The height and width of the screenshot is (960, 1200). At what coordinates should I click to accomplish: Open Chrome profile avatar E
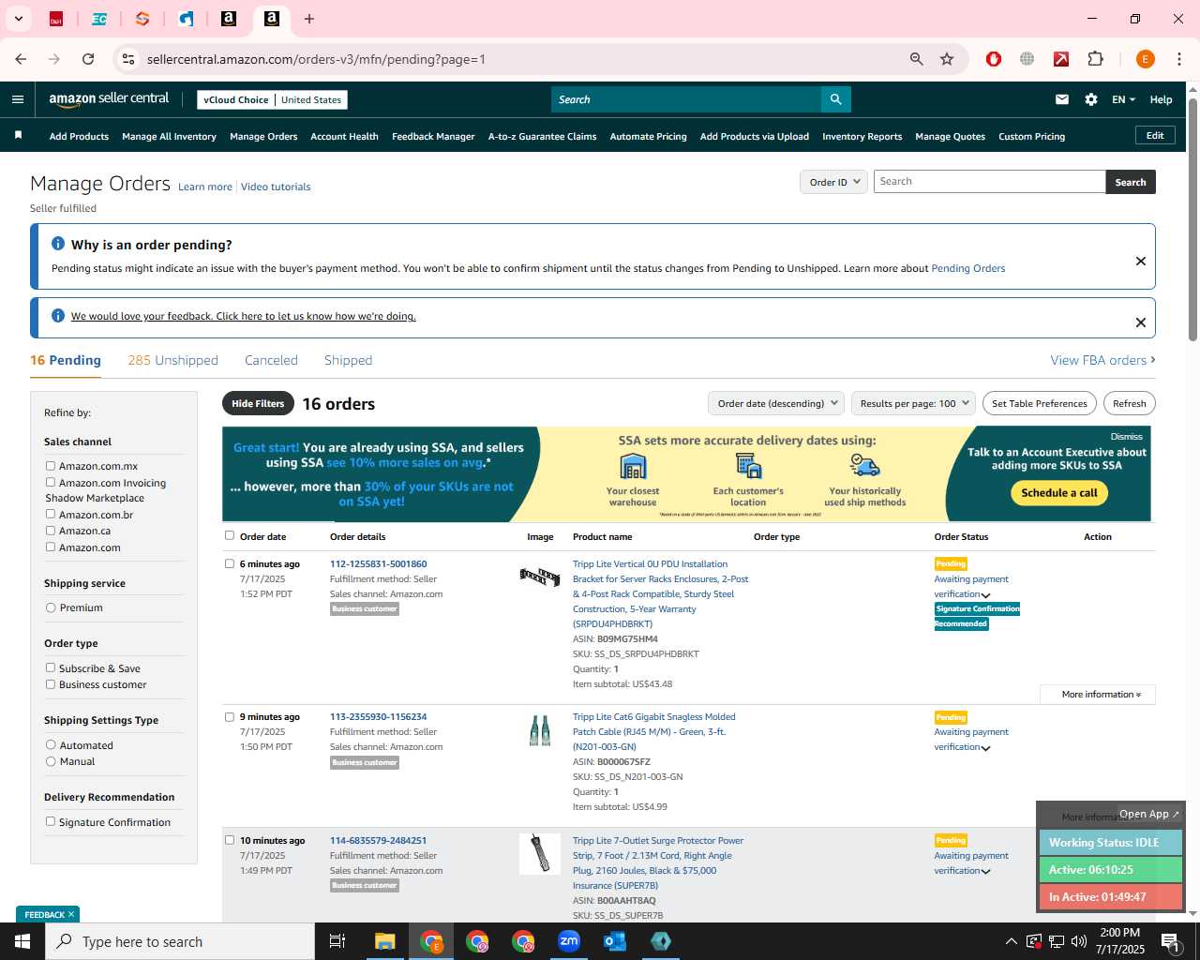(1145, 59)
